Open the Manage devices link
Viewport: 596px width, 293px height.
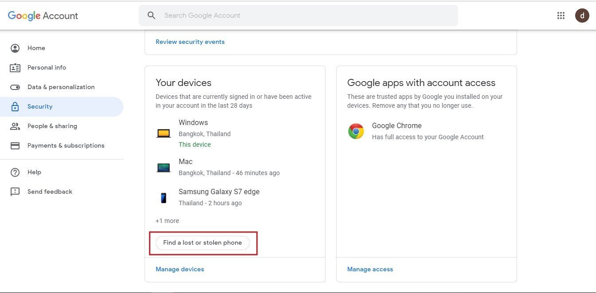click(x=180, y=269)
